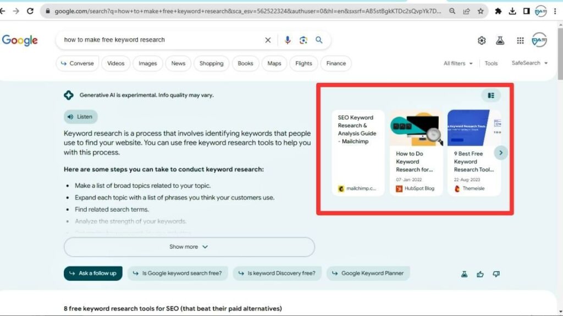
Task: Open the Google apps grid
Action: [520, 41]
